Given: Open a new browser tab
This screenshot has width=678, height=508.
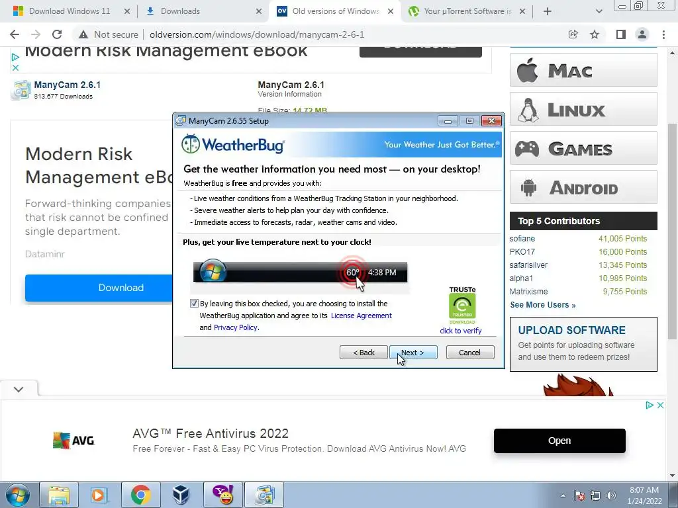Looking at the screenshot, I should click(x=547, y=11).
